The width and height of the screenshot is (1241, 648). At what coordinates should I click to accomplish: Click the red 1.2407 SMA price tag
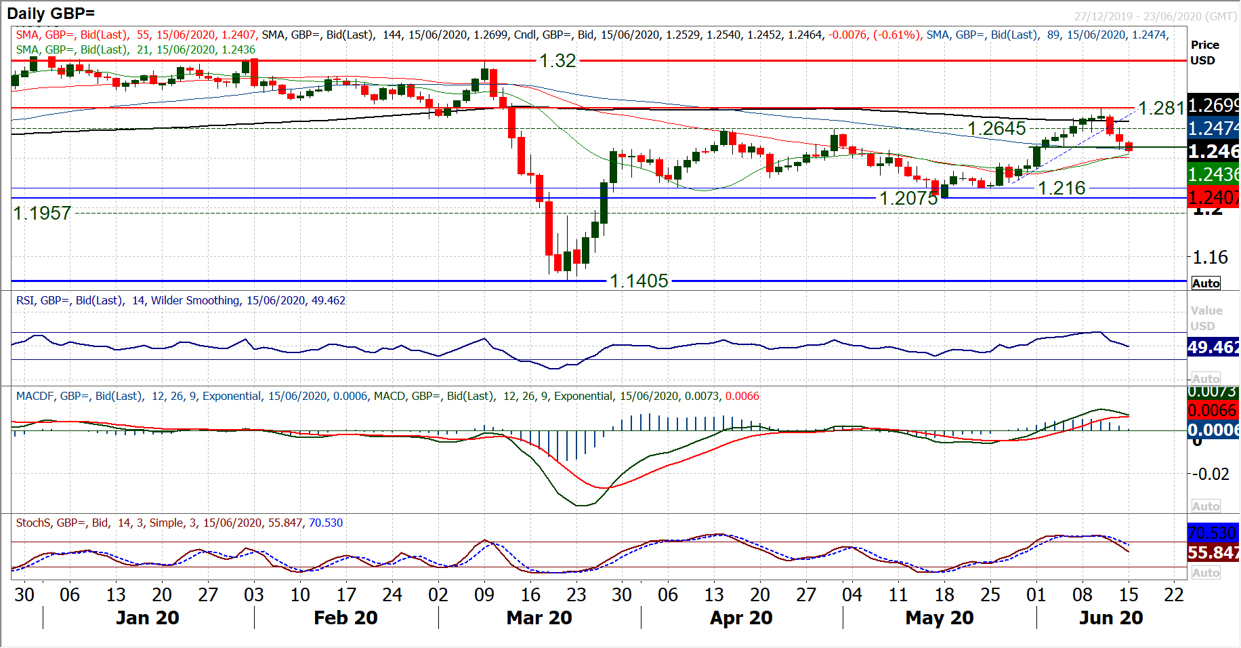point(1213,197)
